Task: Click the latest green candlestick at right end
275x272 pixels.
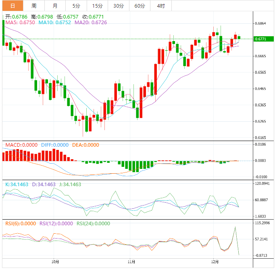Action: (239, 37)
